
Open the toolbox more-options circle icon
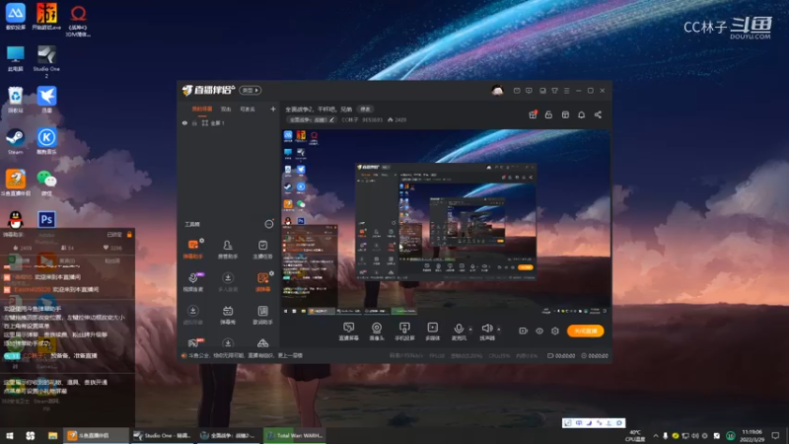[269, 224]
